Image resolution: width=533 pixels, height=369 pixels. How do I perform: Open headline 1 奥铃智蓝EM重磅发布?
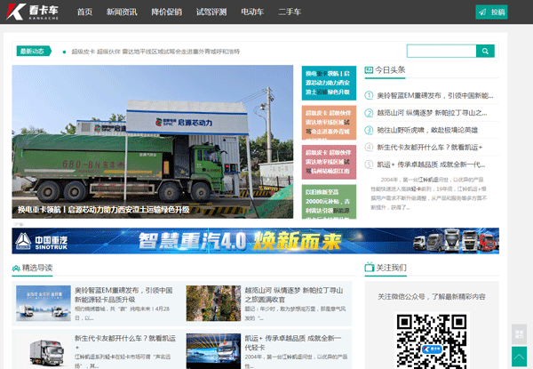pyautogui.click(x=434, y=95)
